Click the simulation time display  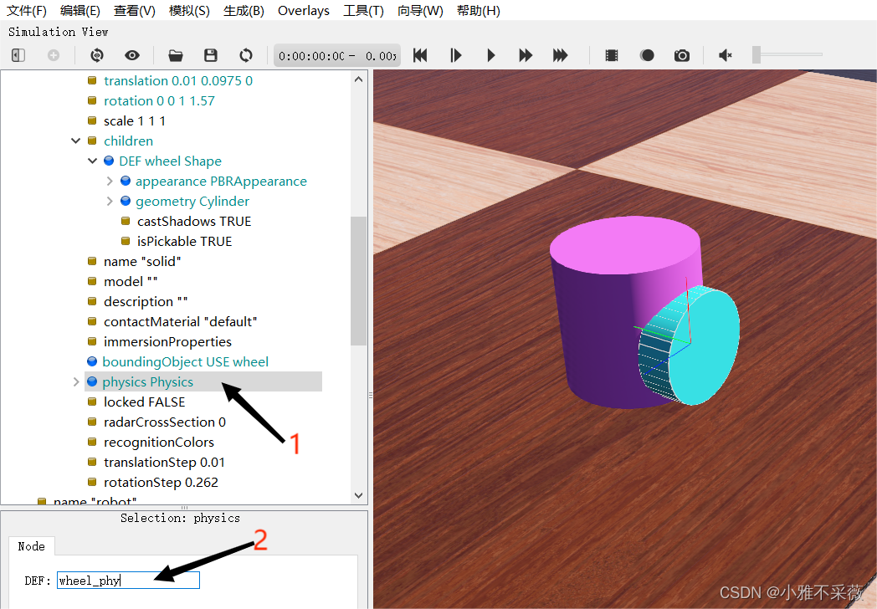337,56
